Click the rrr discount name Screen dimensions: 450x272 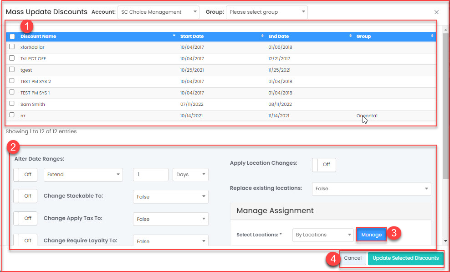pyautogui.click(x=23, y=115)
